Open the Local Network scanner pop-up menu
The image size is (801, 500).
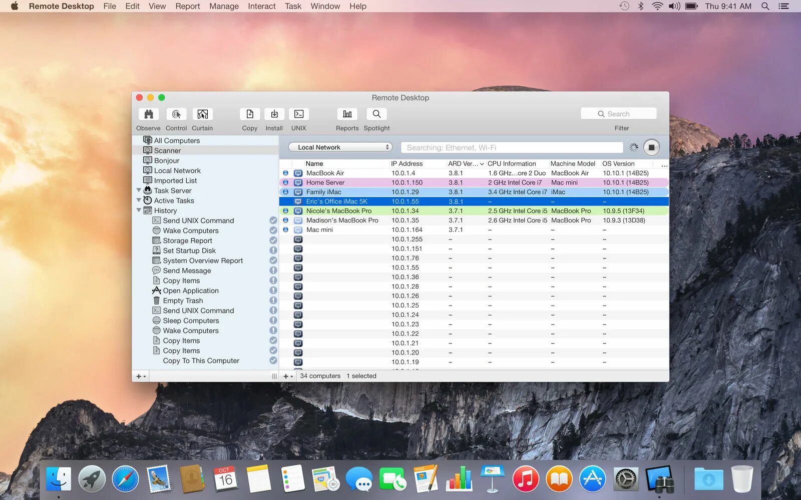(340, 147)
